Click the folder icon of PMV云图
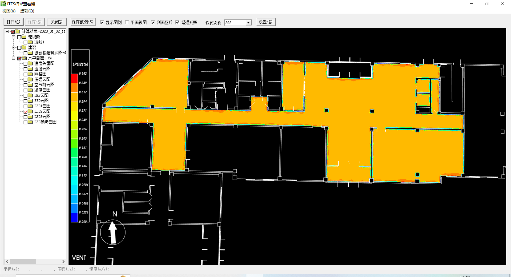 30,95
